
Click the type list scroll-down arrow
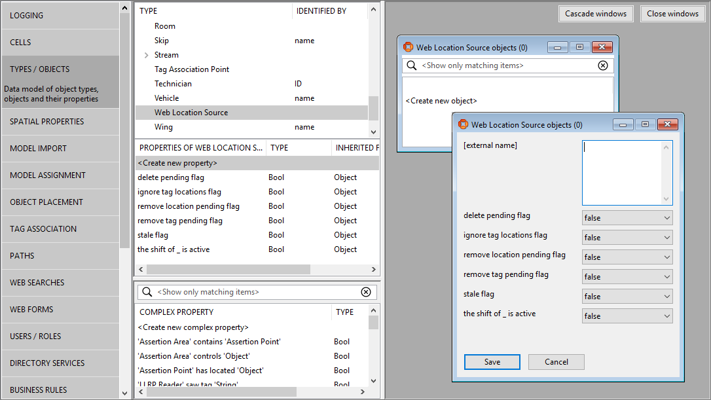point(373,132)
